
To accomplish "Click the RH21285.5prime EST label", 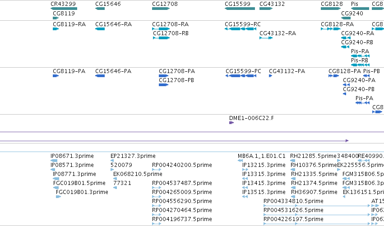I will tap(313, 156).
